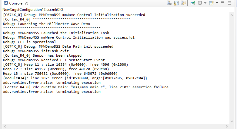Click the Open Console icon
Image resolution: width=237 pixels, height=129 pixels.
[x=211, y=3]
